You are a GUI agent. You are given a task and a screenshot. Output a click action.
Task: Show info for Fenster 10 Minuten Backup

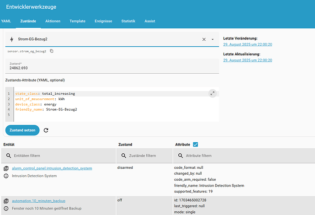click(6, 209)
